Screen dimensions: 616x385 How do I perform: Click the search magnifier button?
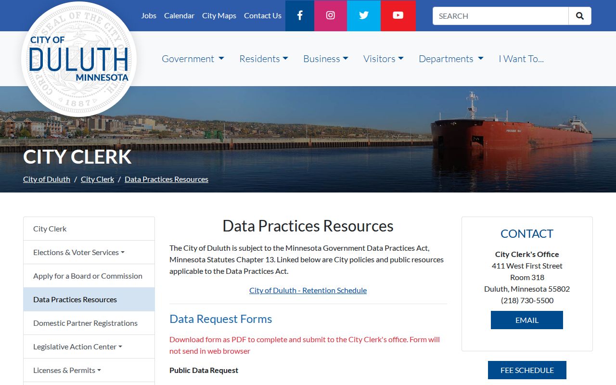(x=580, y=16)
